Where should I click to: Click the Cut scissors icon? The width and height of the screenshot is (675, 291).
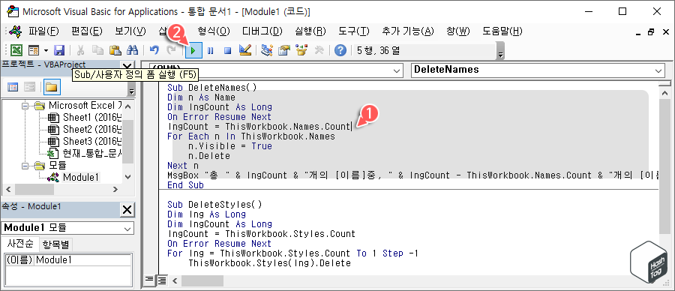coord(80,51)
